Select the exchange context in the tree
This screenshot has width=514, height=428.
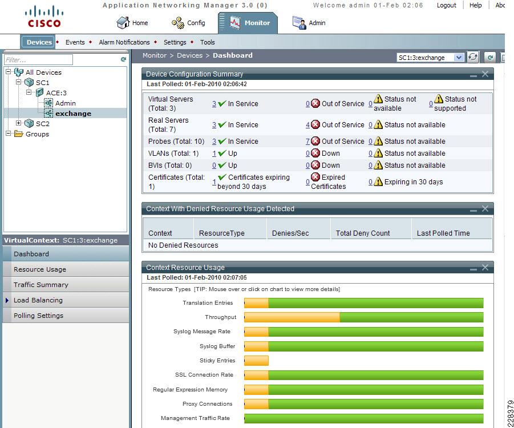[x=73, y=114]
